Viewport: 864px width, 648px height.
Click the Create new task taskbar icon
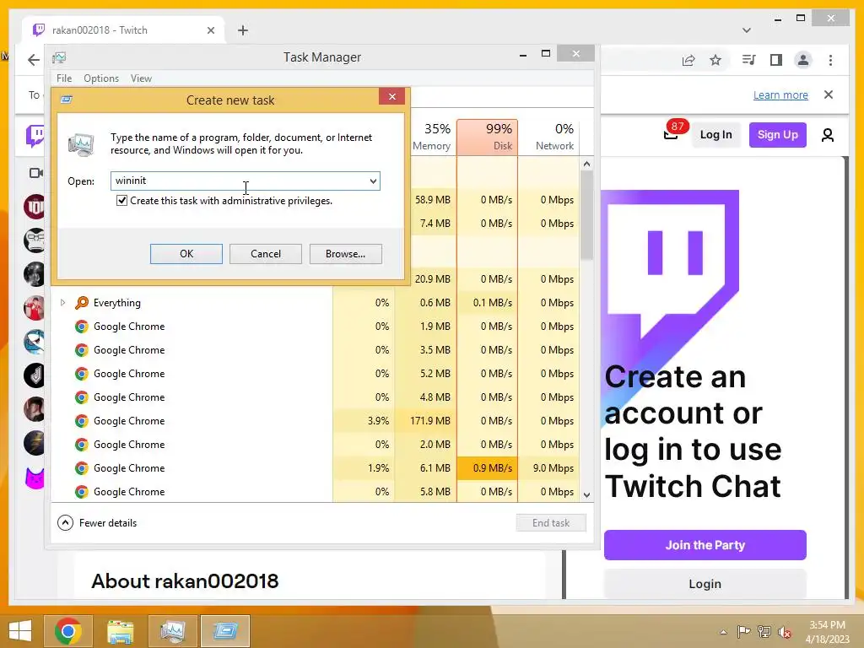pos(224,630)
